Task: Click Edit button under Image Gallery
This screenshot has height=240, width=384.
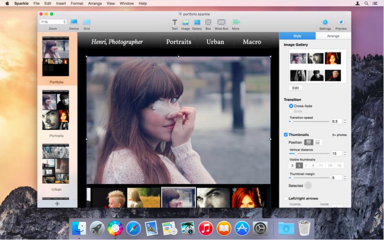Action: [x=296, y=88]
